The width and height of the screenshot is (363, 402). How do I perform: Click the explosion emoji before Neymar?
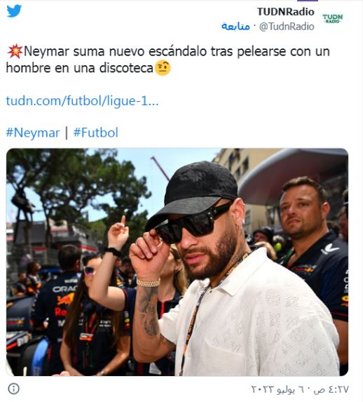coord(15,51)
